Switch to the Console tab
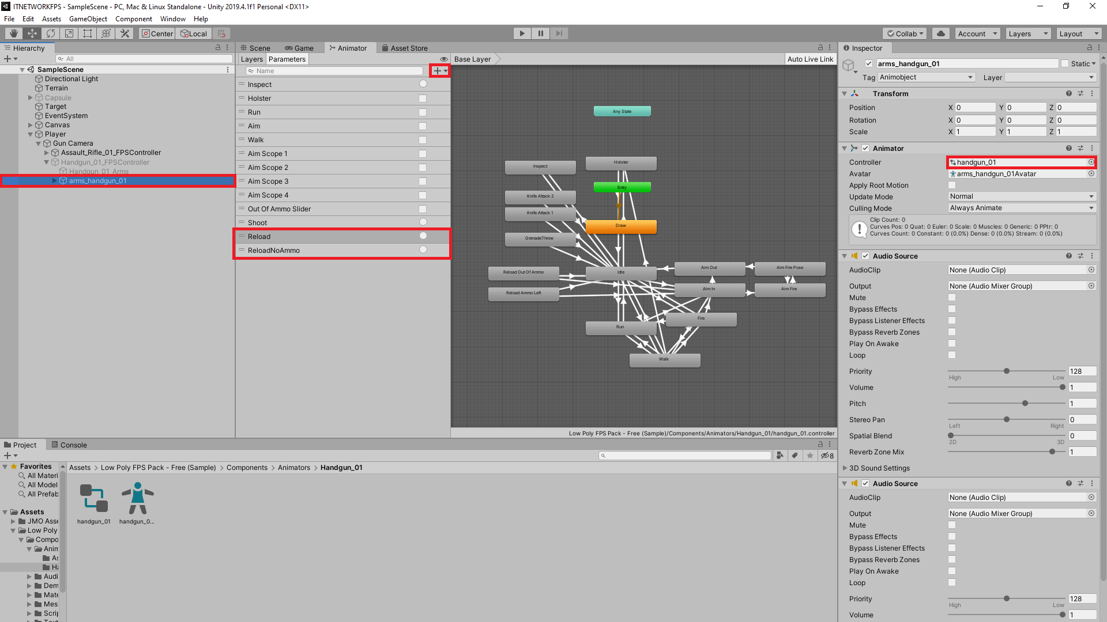Screen dimensions: 1107x622 (69, 445)
